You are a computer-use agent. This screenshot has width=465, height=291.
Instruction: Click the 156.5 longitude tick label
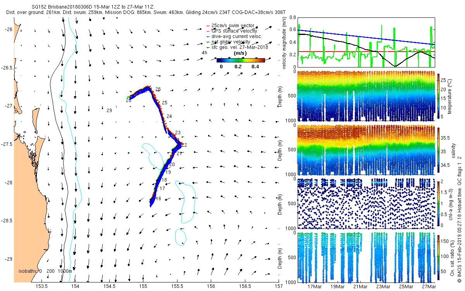click(245, 287)
